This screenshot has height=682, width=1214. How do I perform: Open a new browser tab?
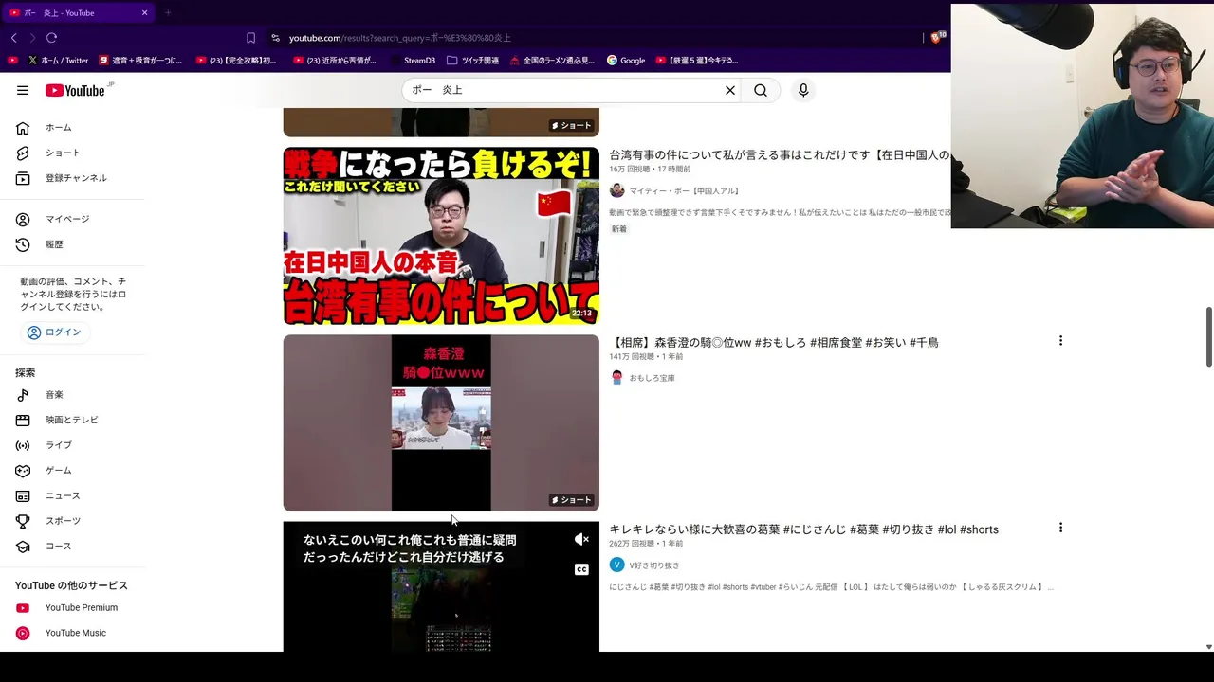(x=168, y=13)
